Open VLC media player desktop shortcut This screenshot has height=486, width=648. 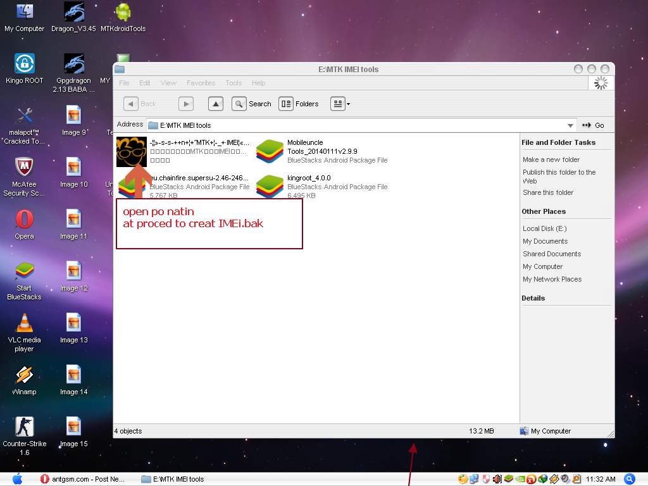24,332
